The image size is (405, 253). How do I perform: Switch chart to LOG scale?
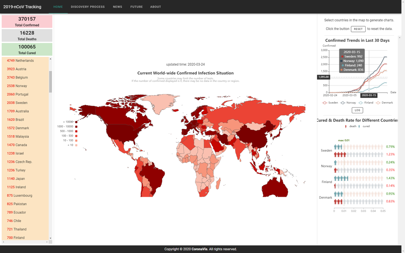pos(357,110)
